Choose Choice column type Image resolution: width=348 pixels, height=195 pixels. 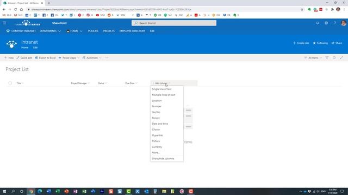(x=167, y=129)
